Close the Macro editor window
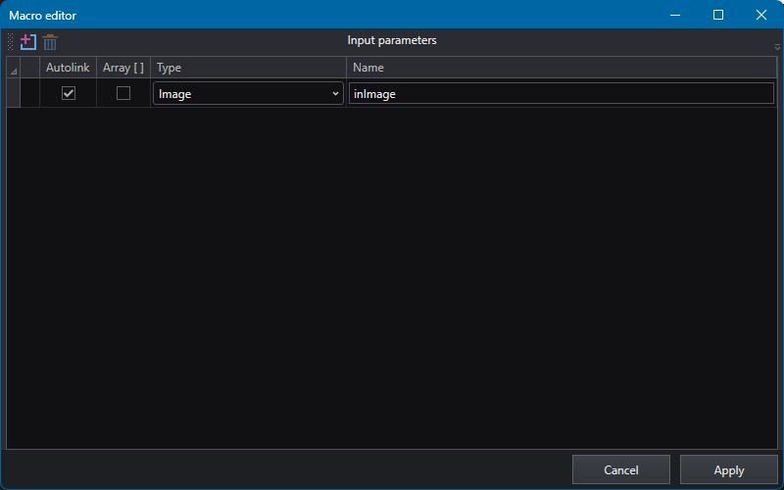 pos(761,15)
